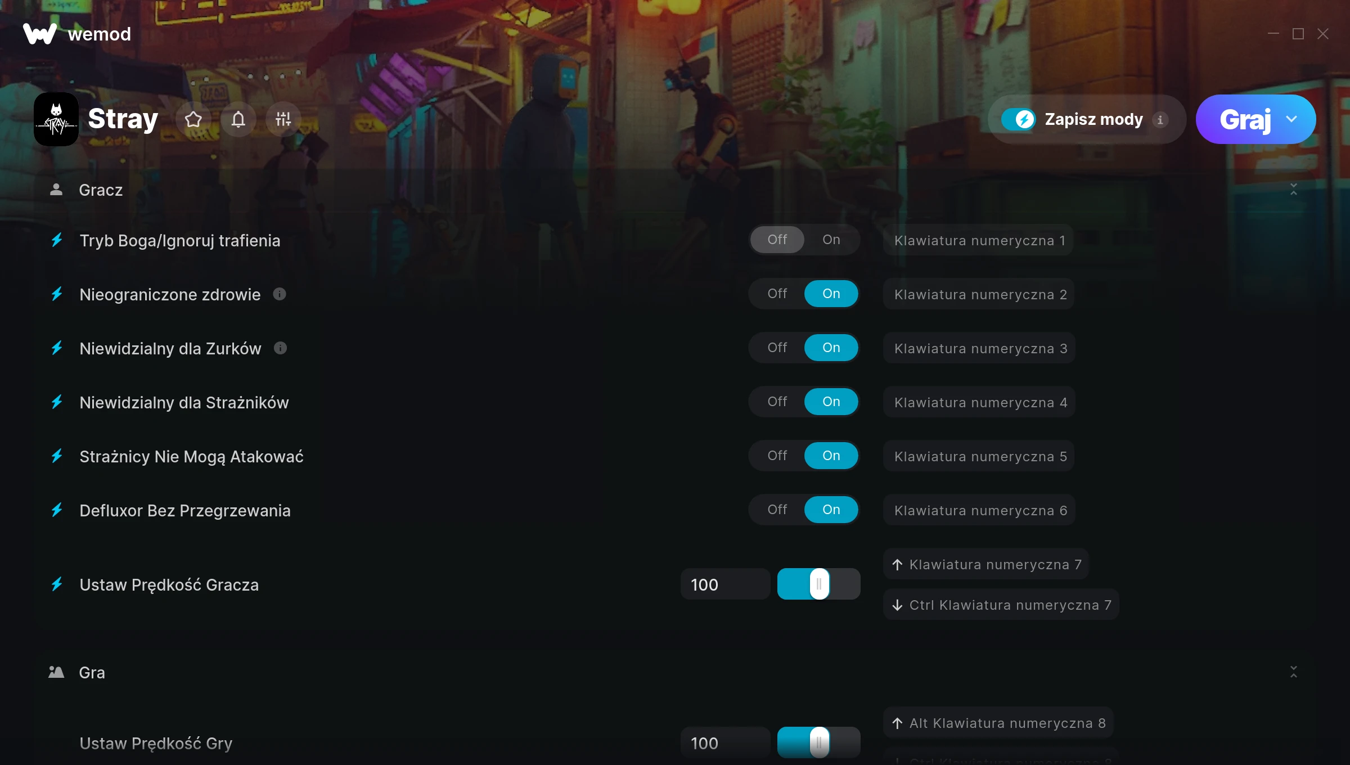Viewport: 1350px width, 765px height.
Task: Turn Off Niewidzialny dla Zurków
Action: (777, 348)
